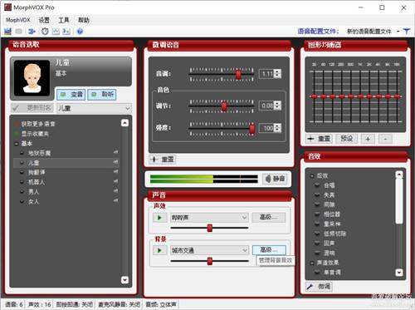Click 高级 button in 声效 section

[268, 218]
